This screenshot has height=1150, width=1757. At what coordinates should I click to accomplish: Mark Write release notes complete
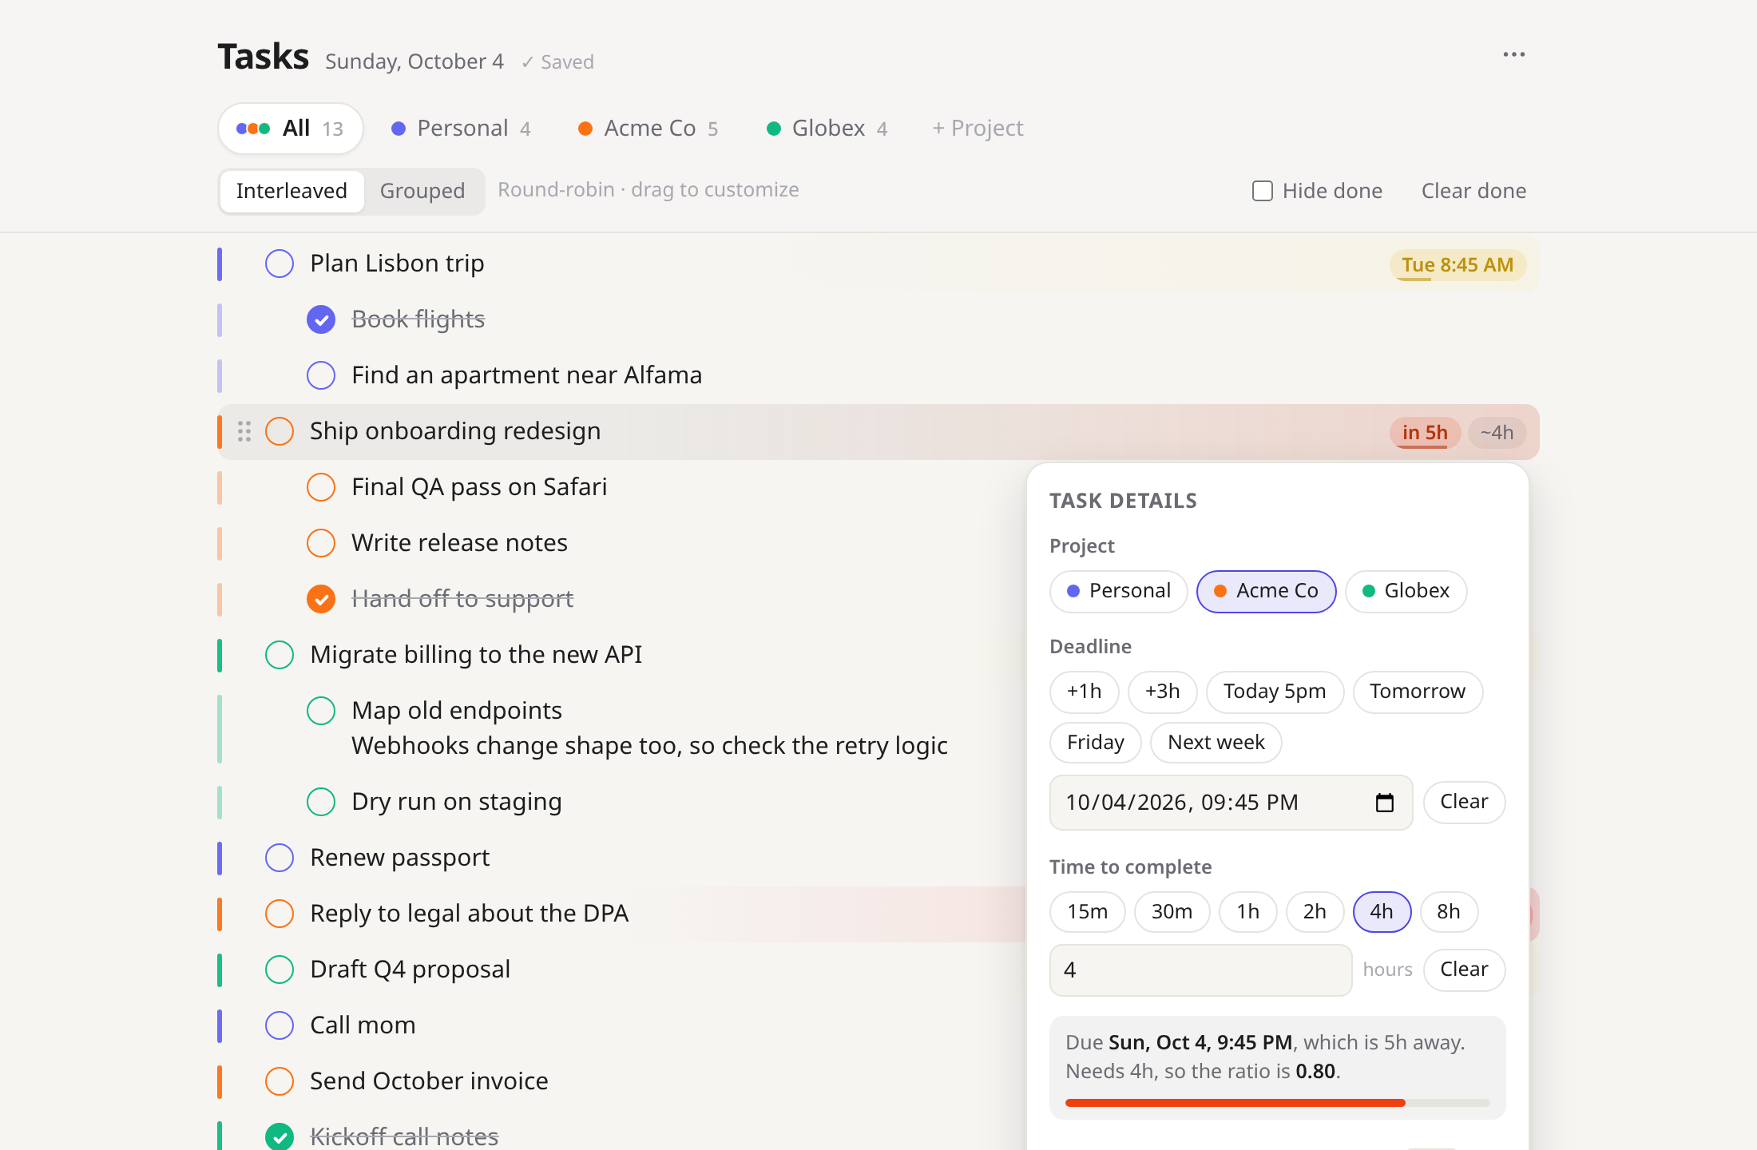(x=321, y=543)
